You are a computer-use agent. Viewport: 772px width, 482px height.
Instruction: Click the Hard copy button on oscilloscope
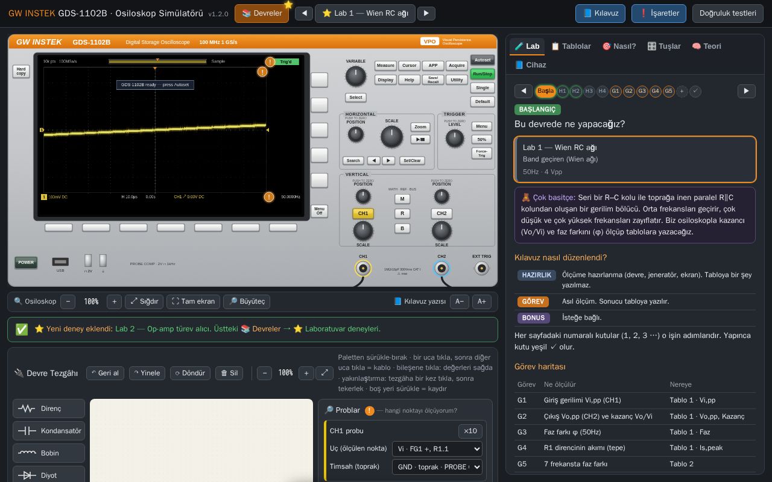[x=21, y=71]
